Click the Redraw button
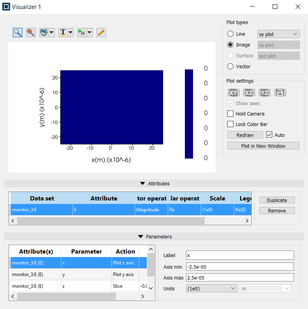The height and width of the screenshot is (309, 308). (x=245, y=135)
